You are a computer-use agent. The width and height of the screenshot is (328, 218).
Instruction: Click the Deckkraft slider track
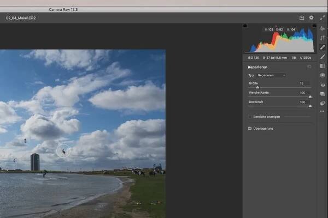pyautogui.click(x=279, y=106)
